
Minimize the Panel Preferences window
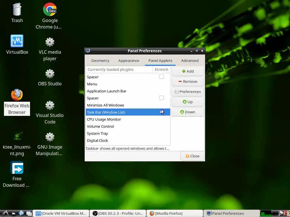(x=191, y=51)
